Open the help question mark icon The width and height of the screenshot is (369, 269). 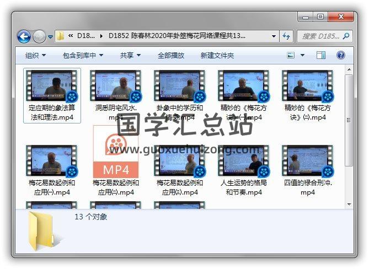tap(340, 56)
